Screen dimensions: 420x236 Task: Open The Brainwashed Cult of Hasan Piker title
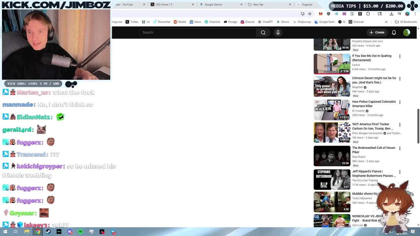[373, 150]
